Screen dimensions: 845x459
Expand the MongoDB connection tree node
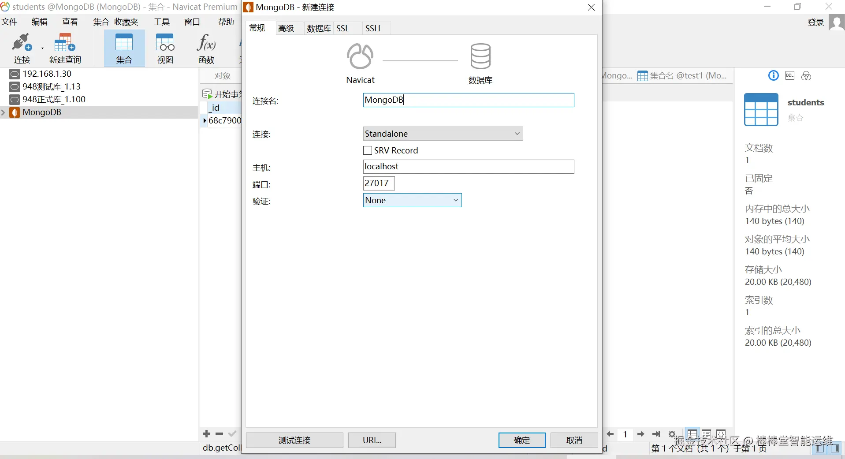4,112
